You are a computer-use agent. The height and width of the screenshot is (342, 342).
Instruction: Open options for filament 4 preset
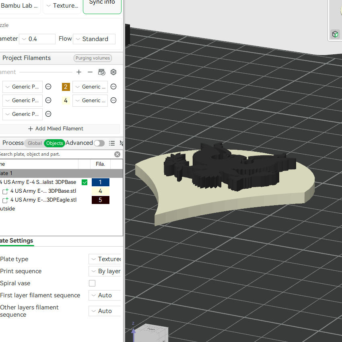113,100
